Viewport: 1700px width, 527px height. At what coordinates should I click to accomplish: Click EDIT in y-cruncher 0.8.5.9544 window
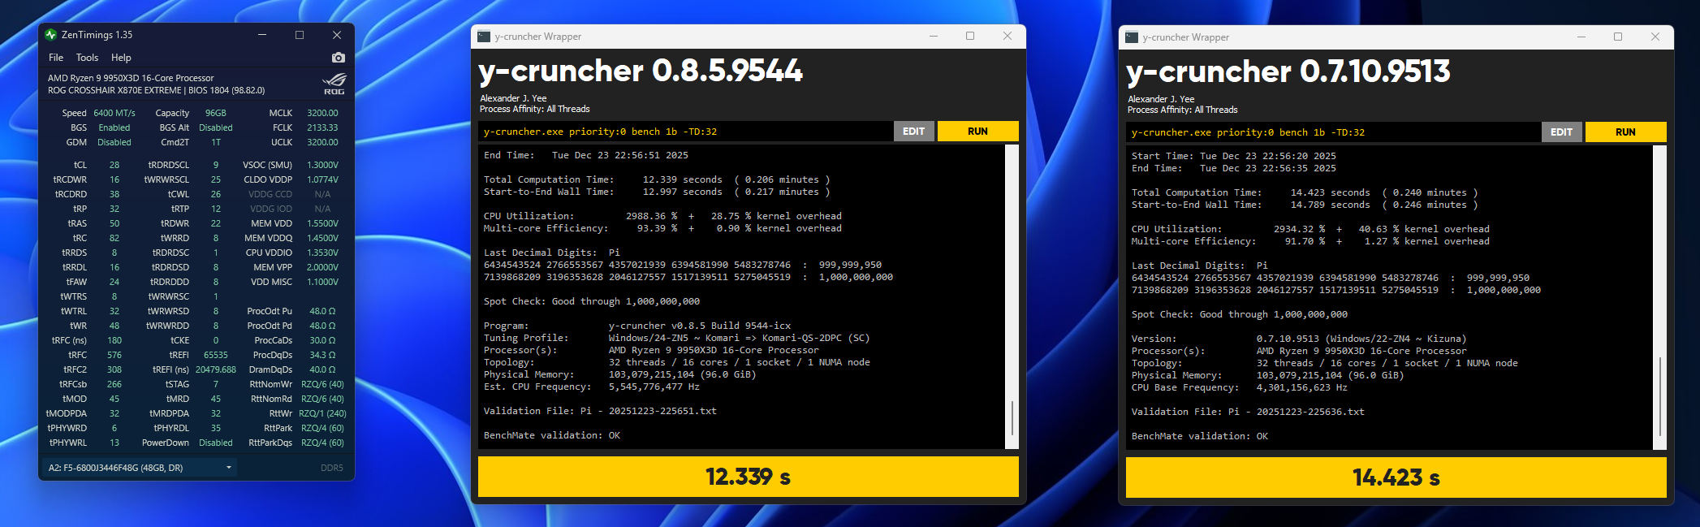(x=913, y=132)
